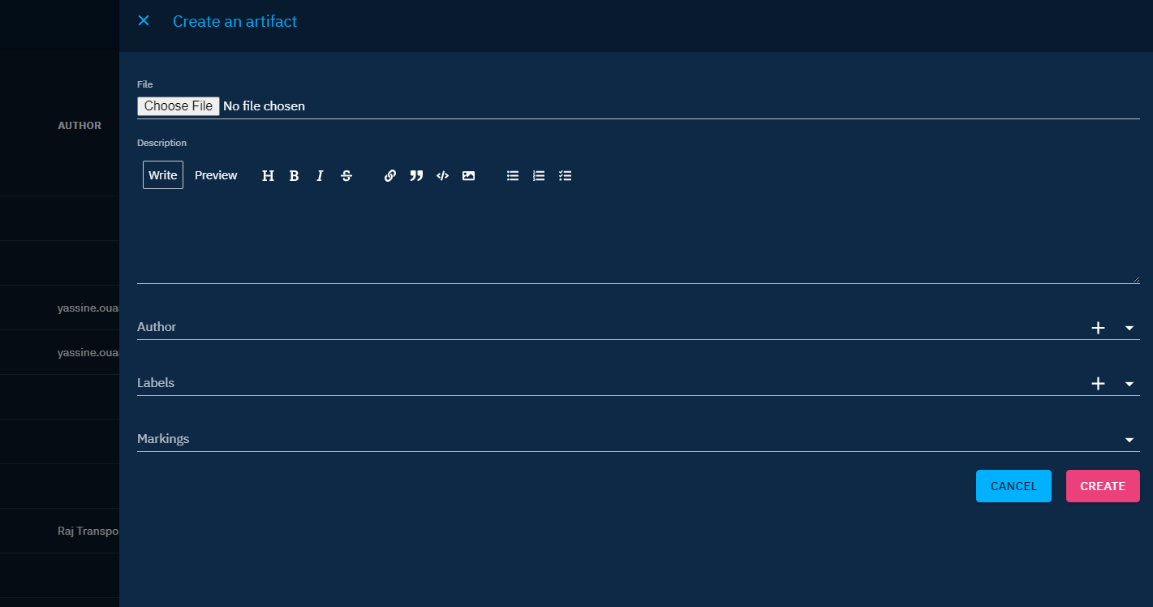Apply bold formatting in the description editor
Image resolution: width=1153 pixels, height=607 pixels.
pyautogui.click(x=294, y=175)
